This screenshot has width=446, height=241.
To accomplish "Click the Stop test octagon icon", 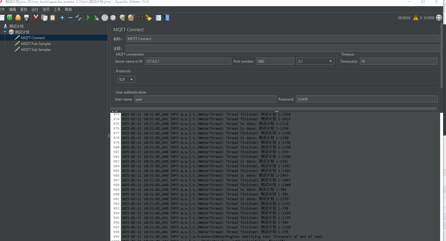I will click(105, 18).
